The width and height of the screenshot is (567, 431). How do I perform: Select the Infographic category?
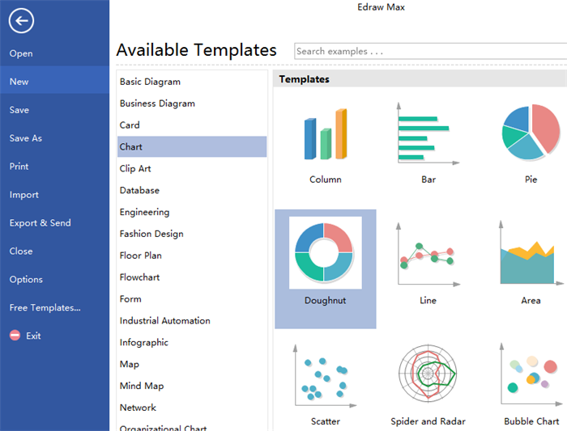tap(192, 342)
